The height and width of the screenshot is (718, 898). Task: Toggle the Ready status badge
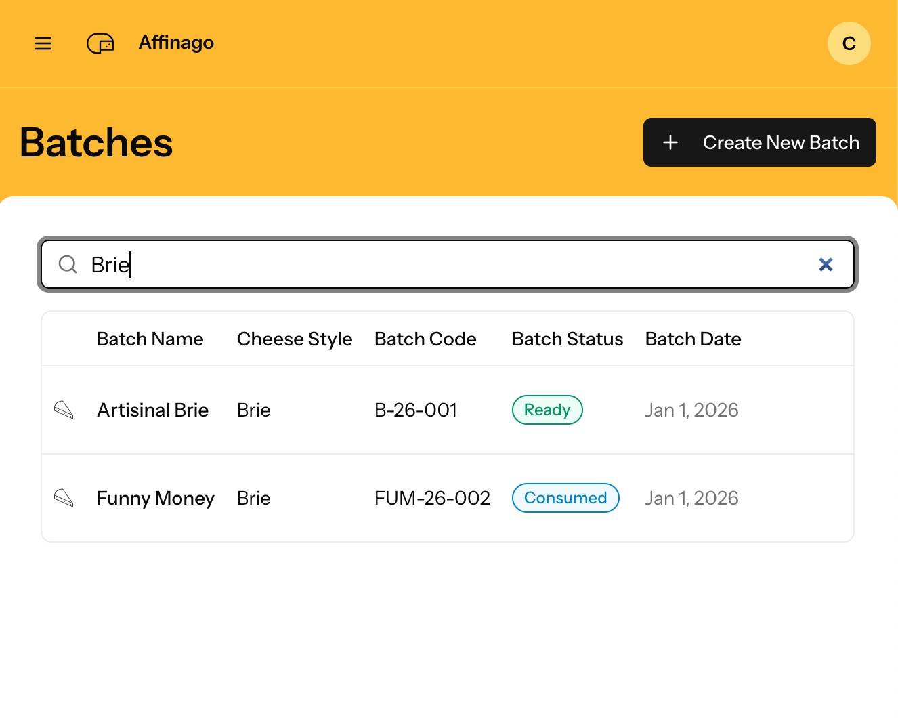click(547, 410)
